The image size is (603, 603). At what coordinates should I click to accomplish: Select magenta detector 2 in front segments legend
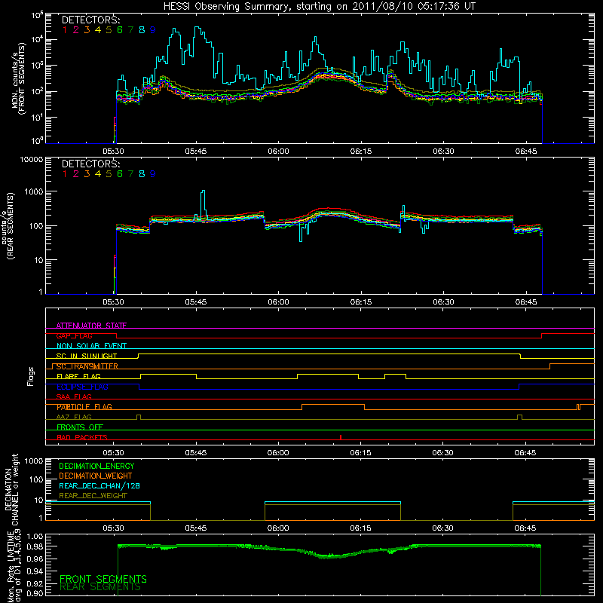click(x=76, y=30)
